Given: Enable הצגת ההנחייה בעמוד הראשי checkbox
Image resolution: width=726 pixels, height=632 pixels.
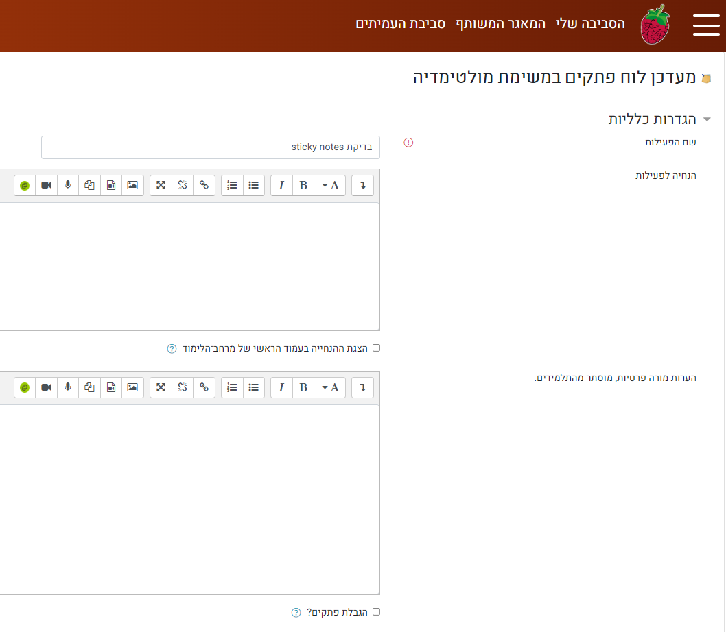Looking at the screenshot, I should (x=376, y=348).
